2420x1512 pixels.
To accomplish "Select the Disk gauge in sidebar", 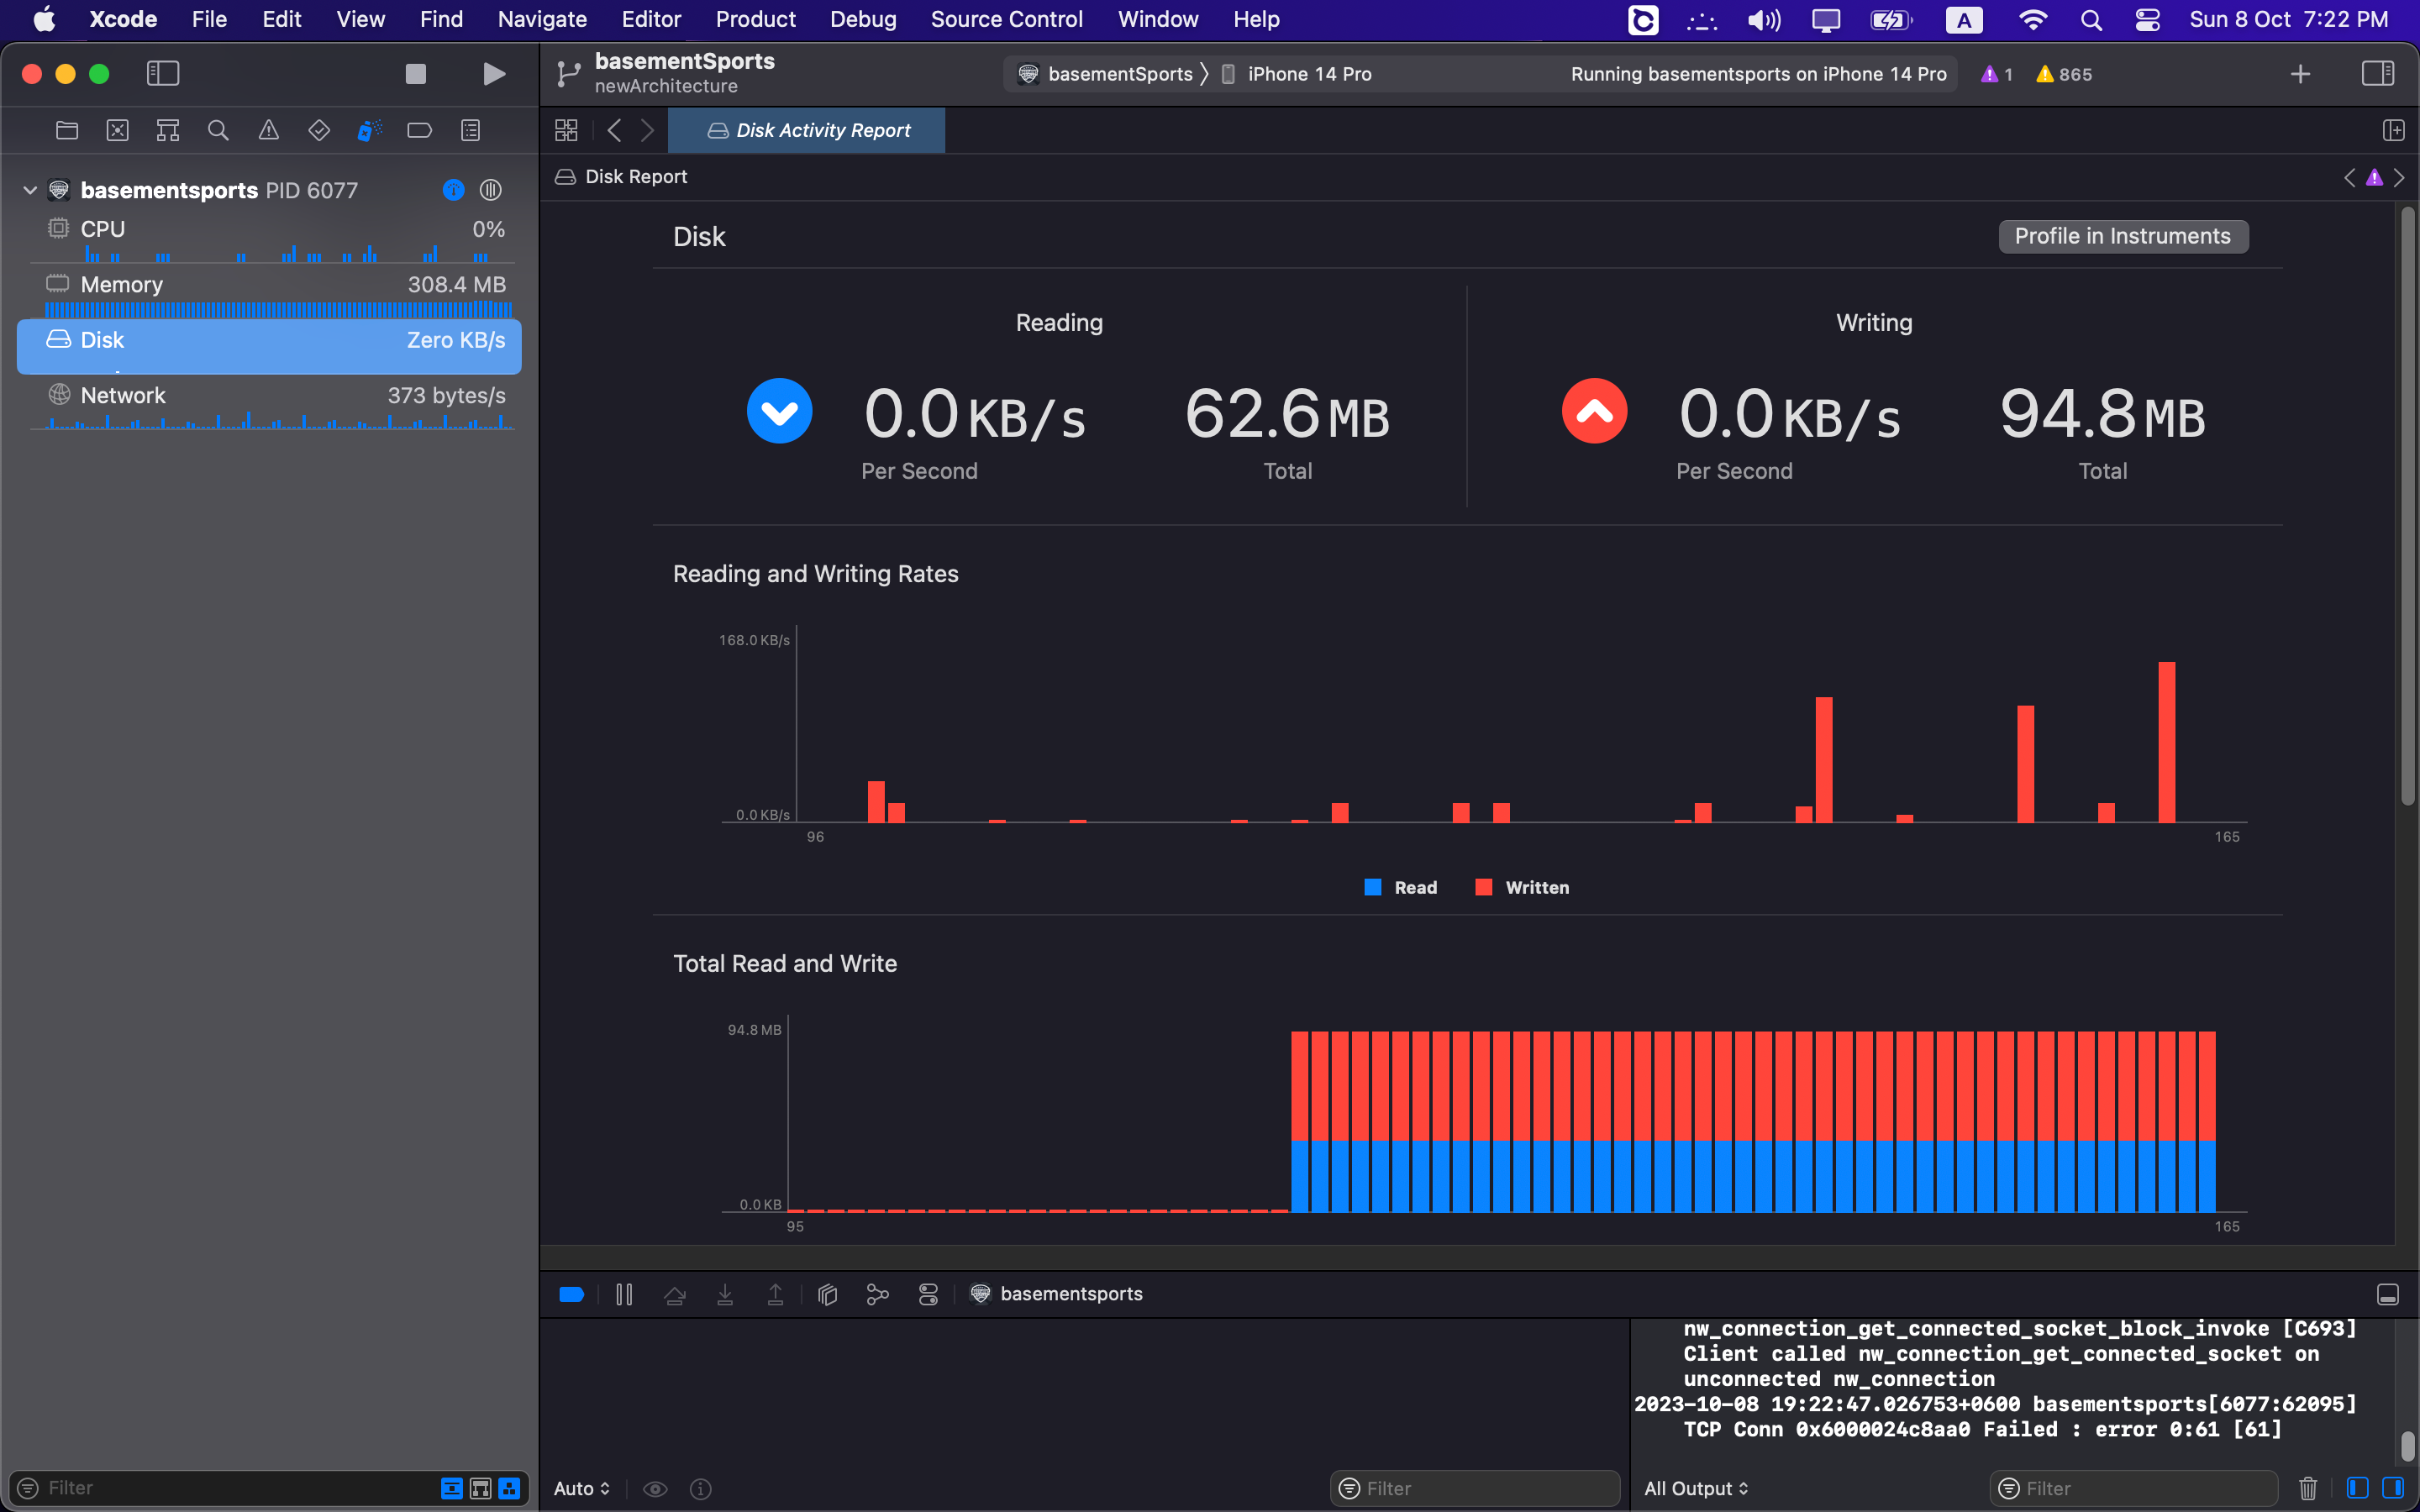I will (x=270, y=339).
